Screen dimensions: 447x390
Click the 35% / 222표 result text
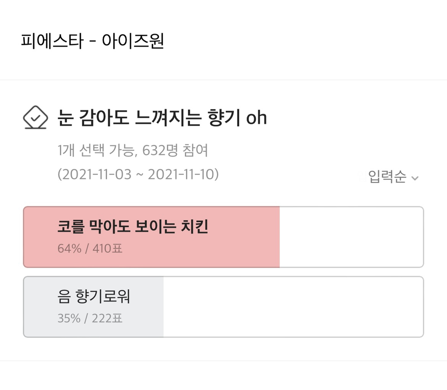click(90, 318)
